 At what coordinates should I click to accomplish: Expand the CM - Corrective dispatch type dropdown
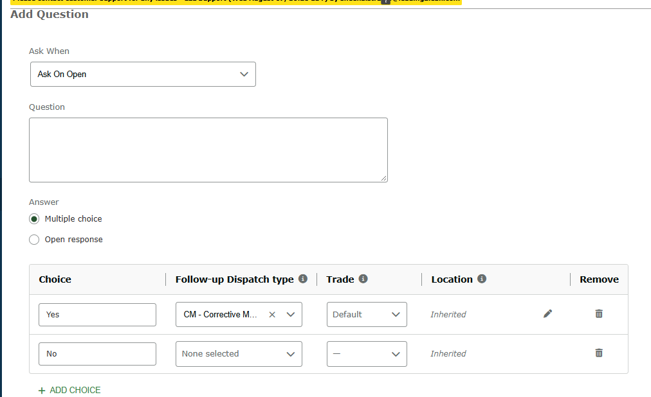(x=291, y=315)
